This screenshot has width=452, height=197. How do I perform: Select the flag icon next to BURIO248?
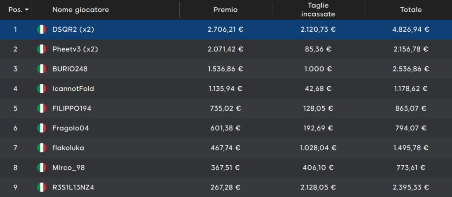[41, 69]
